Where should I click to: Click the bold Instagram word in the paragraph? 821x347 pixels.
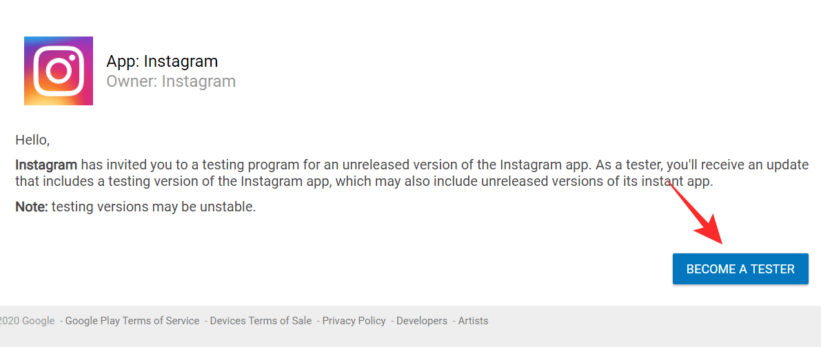46,165
